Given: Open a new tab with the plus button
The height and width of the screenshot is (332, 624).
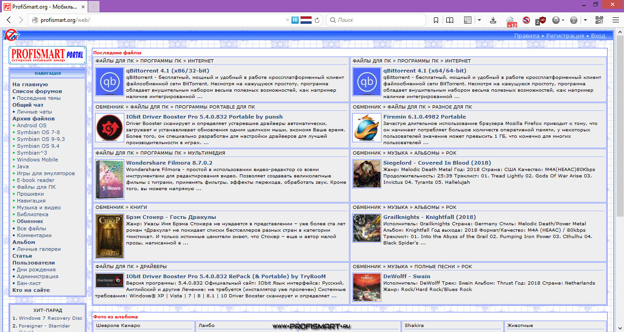Looking at the screenshot, I should point(93,6).
